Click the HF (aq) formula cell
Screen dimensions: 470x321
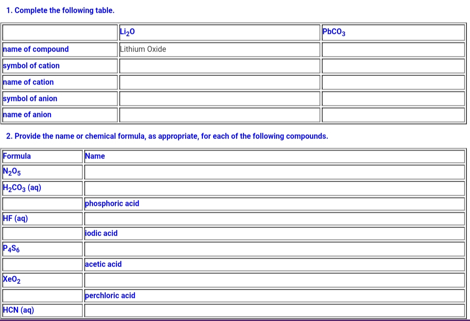(x=42, y=218)
